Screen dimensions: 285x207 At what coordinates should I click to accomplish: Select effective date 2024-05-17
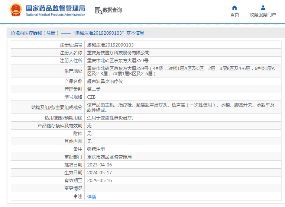click(x=100, y=173)
